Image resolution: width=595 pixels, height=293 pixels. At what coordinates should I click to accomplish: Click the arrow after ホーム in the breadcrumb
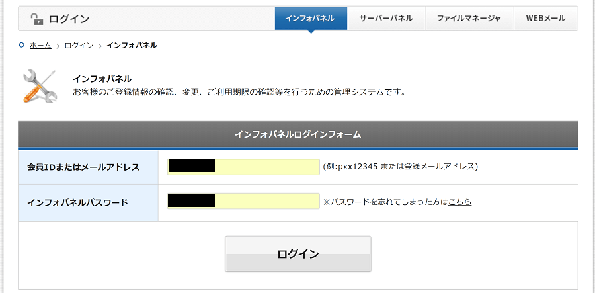(58, 46)
